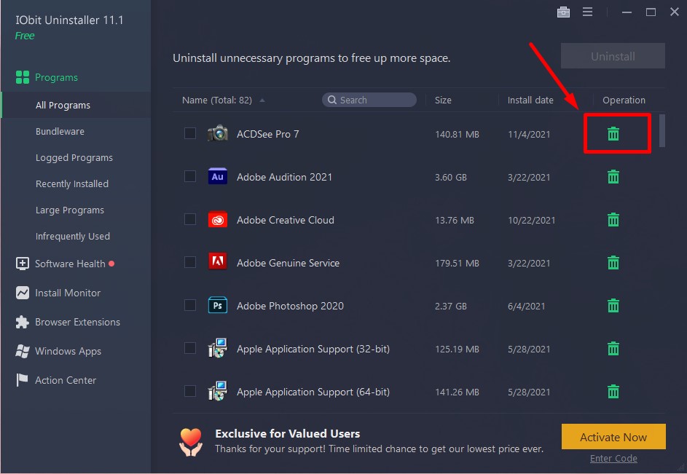Click the uninstall trash icon for Adobe Audition 2021
This screenshot has width=687, height=474.
613,177
